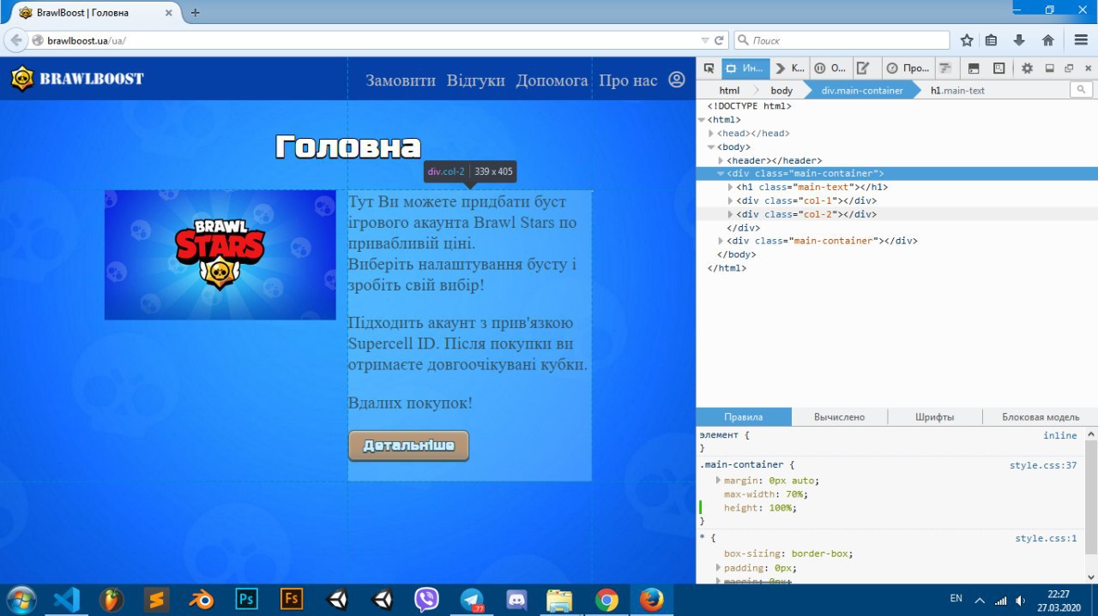Go to the Firefox home page icon
The image size is (1098, 616).
1047,40
